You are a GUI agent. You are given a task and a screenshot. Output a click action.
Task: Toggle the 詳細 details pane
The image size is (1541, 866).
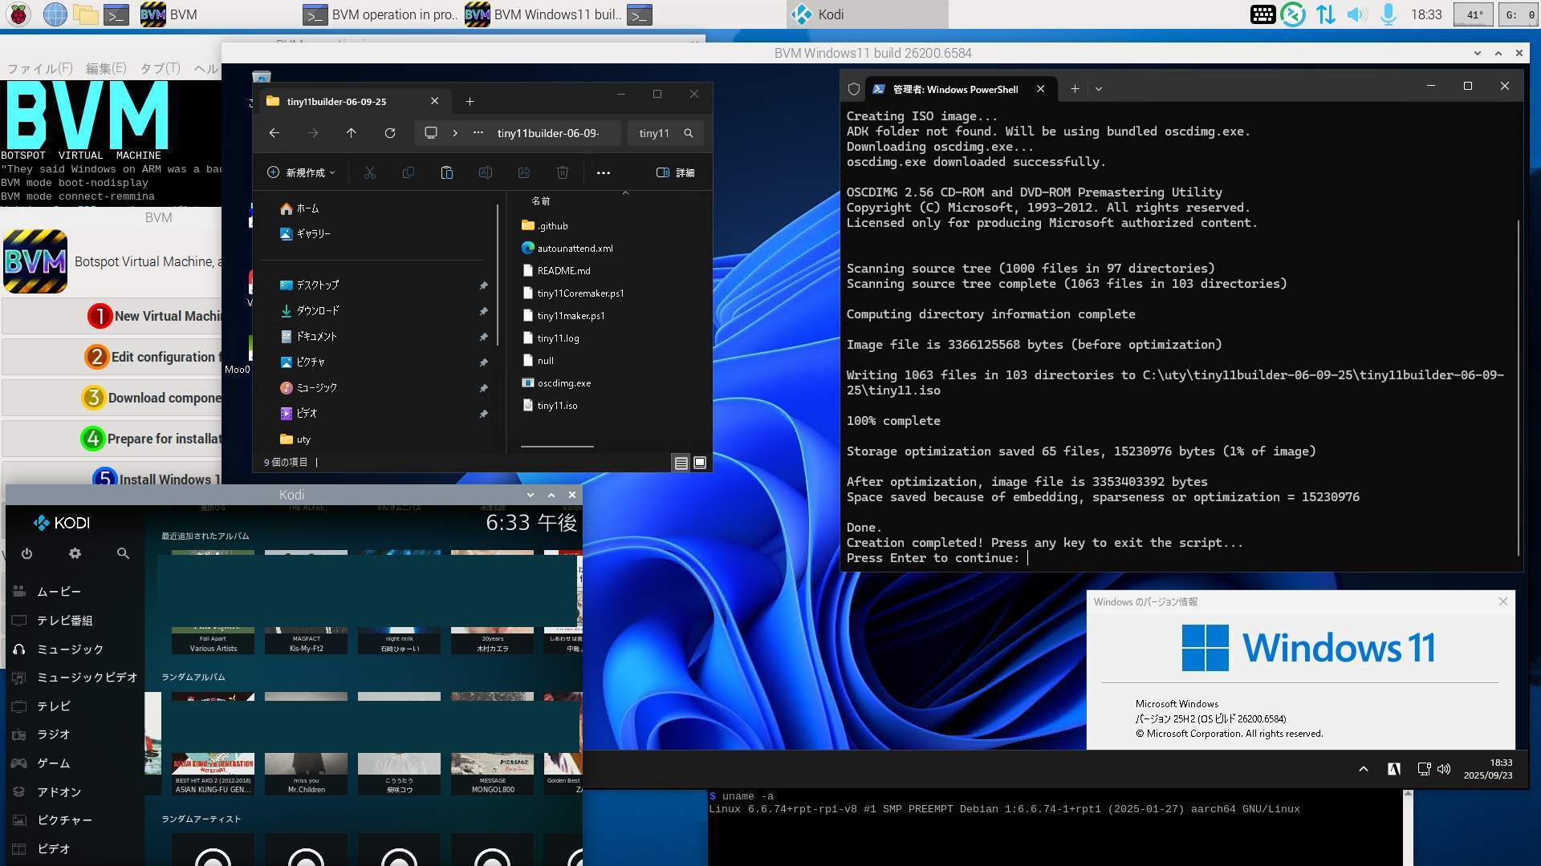click(x=676, y=172)
